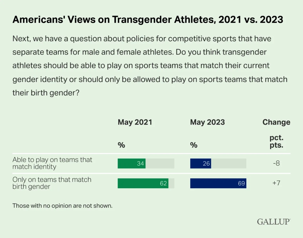
Task: Click the green bar showing 62
Action: click(x=143, y=183)
